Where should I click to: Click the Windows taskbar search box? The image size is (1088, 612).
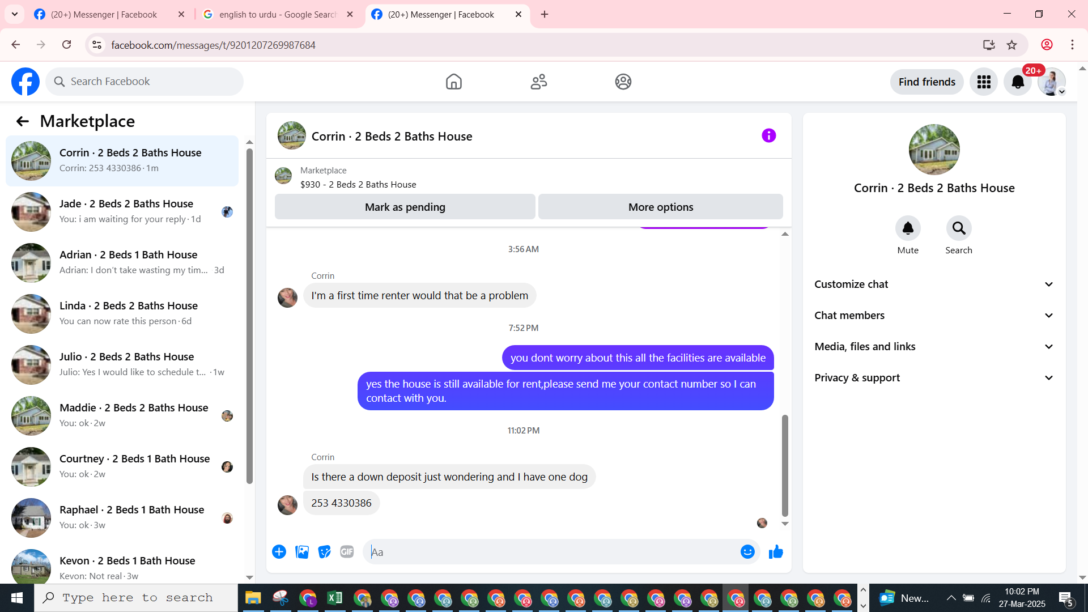click(136, 598)
